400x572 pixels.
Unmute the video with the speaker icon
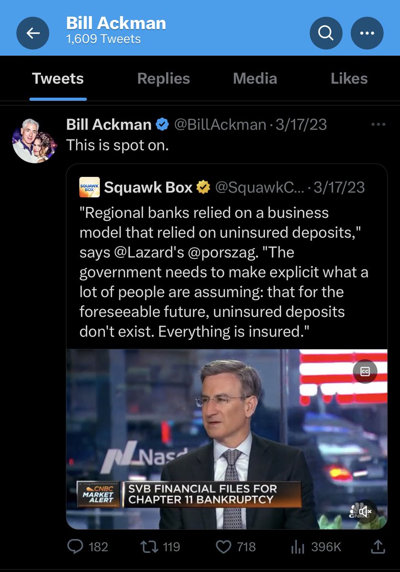coord(365,511)
